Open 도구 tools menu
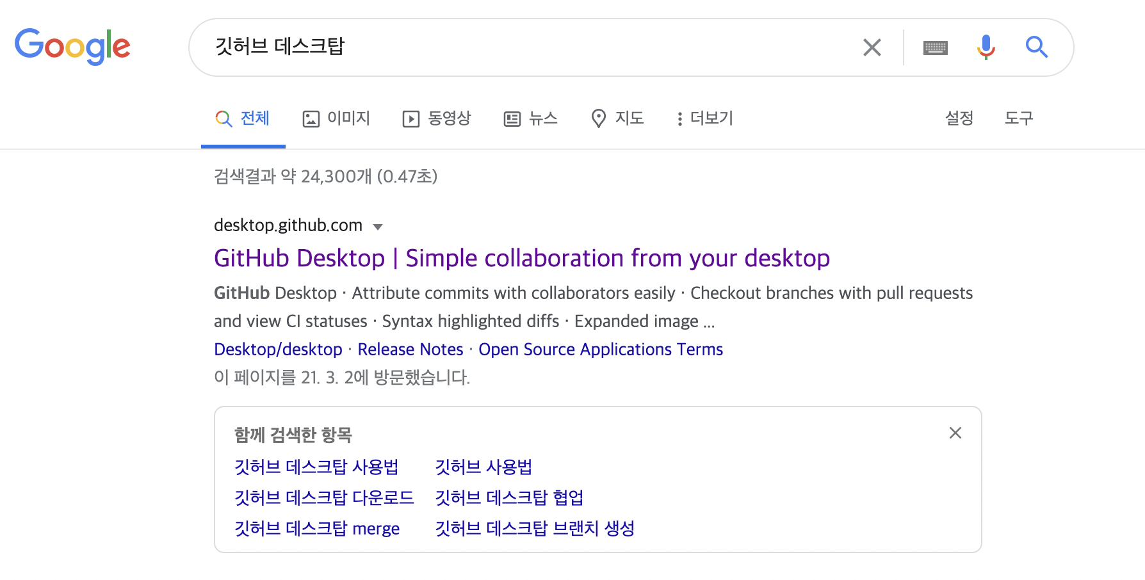This screenshot has height=580, width=1145. coord(1019,118)
